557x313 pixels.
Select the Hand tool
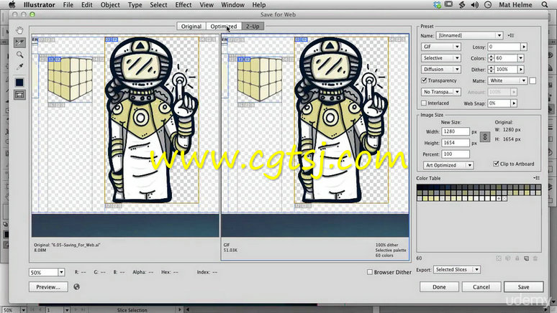tap(19, 30)
